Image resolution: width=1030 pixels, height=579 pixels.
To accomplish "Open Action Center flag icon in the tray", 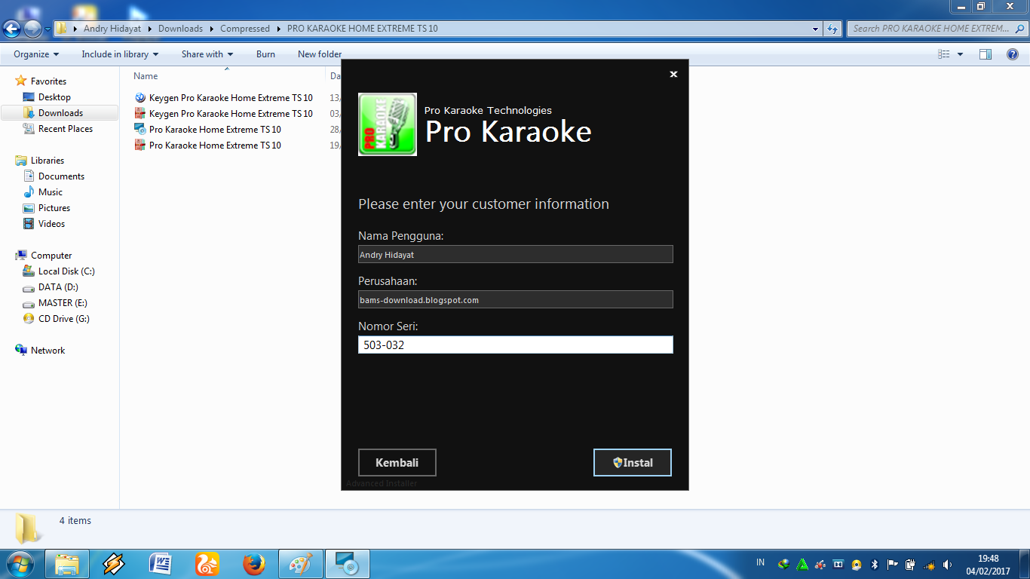I will click(x=893, y=564).
